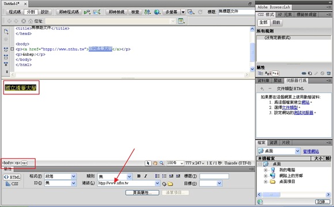Image resolution: width=334 pixels, height=207 pixels.
Task: Click the expand all icon in code toolbar
Action: [x=6, y=64]
